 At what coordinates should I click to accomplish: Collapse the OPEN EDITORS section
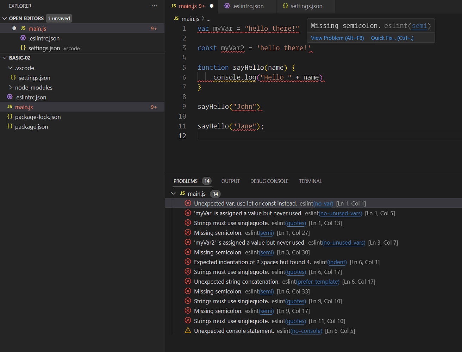pyautogui.click(x=5, y=18)
